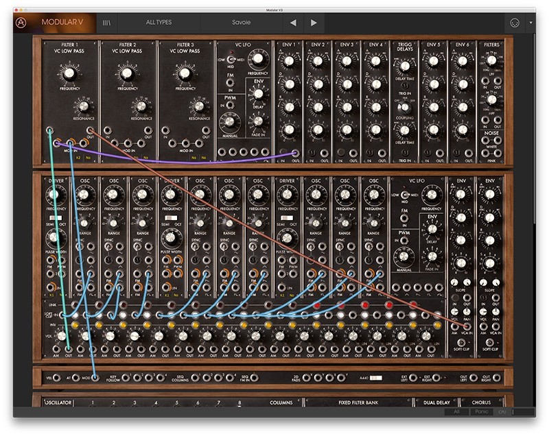This screenshot has height=436, width=549.
Task: Click the previous preset arrow
Action: point(294,23)
